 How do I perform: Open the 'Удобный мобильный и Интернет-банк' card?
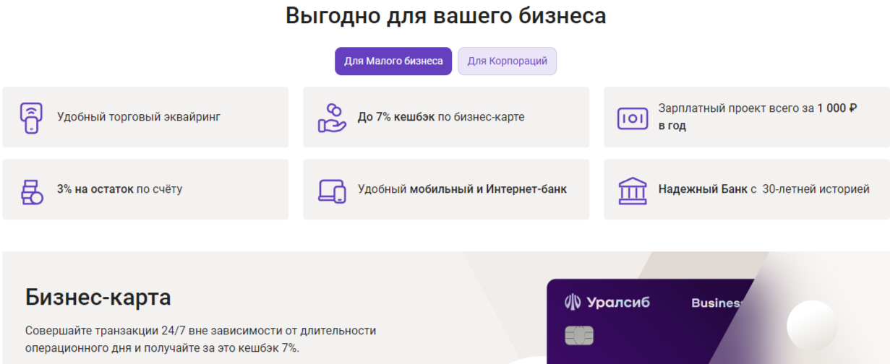click(x=446, y=189)
